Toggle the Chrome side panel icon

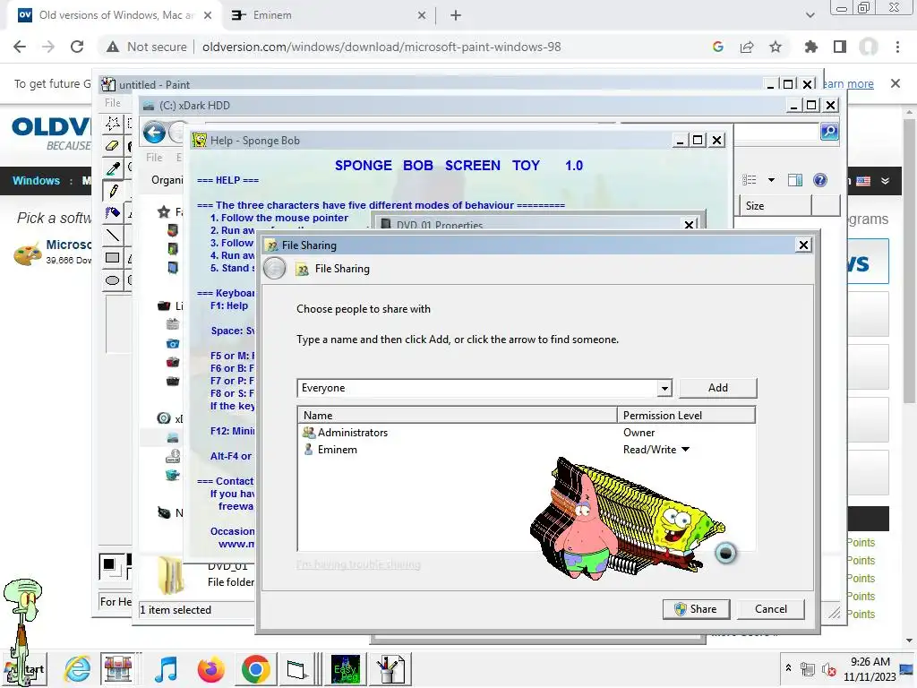840,47
